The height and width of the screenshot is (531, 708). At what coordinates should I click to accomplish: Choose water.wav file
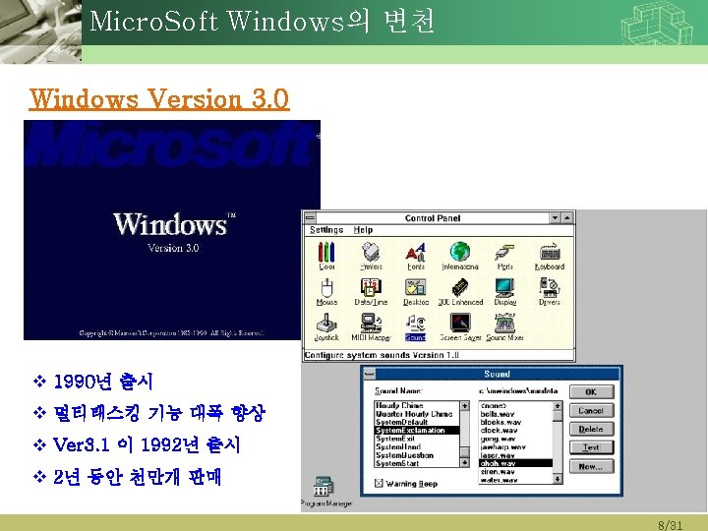pos(515,480)
